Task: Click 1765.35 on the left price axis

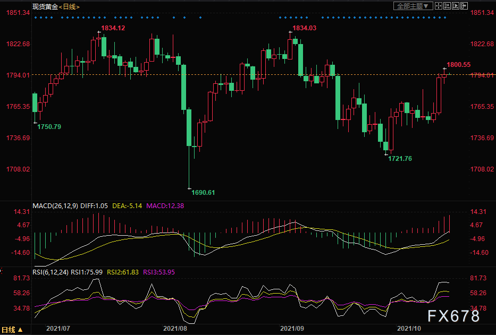Action: click(18, 107)
